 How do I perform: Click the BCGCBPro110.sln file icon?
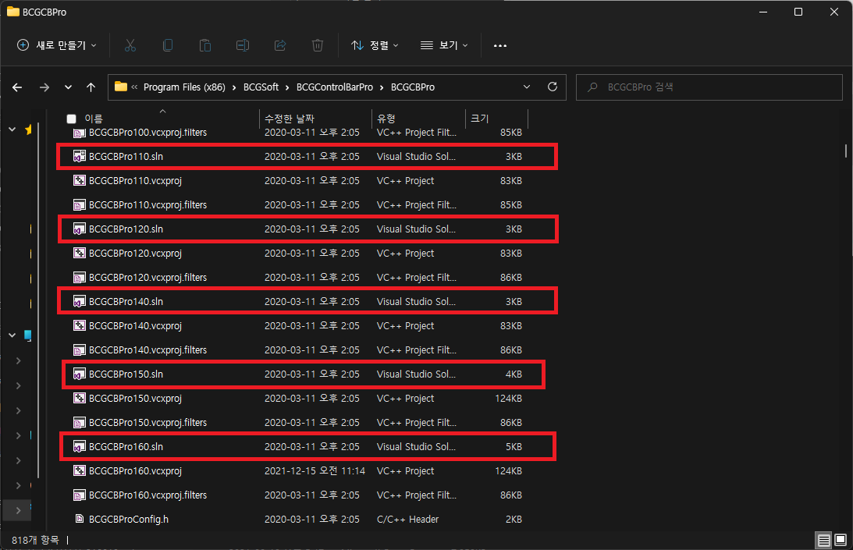click(x=80, y=157)
